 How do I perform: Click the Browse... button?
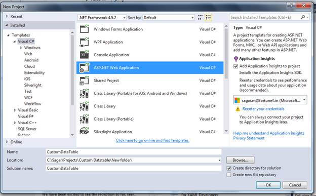coord(240,160)
